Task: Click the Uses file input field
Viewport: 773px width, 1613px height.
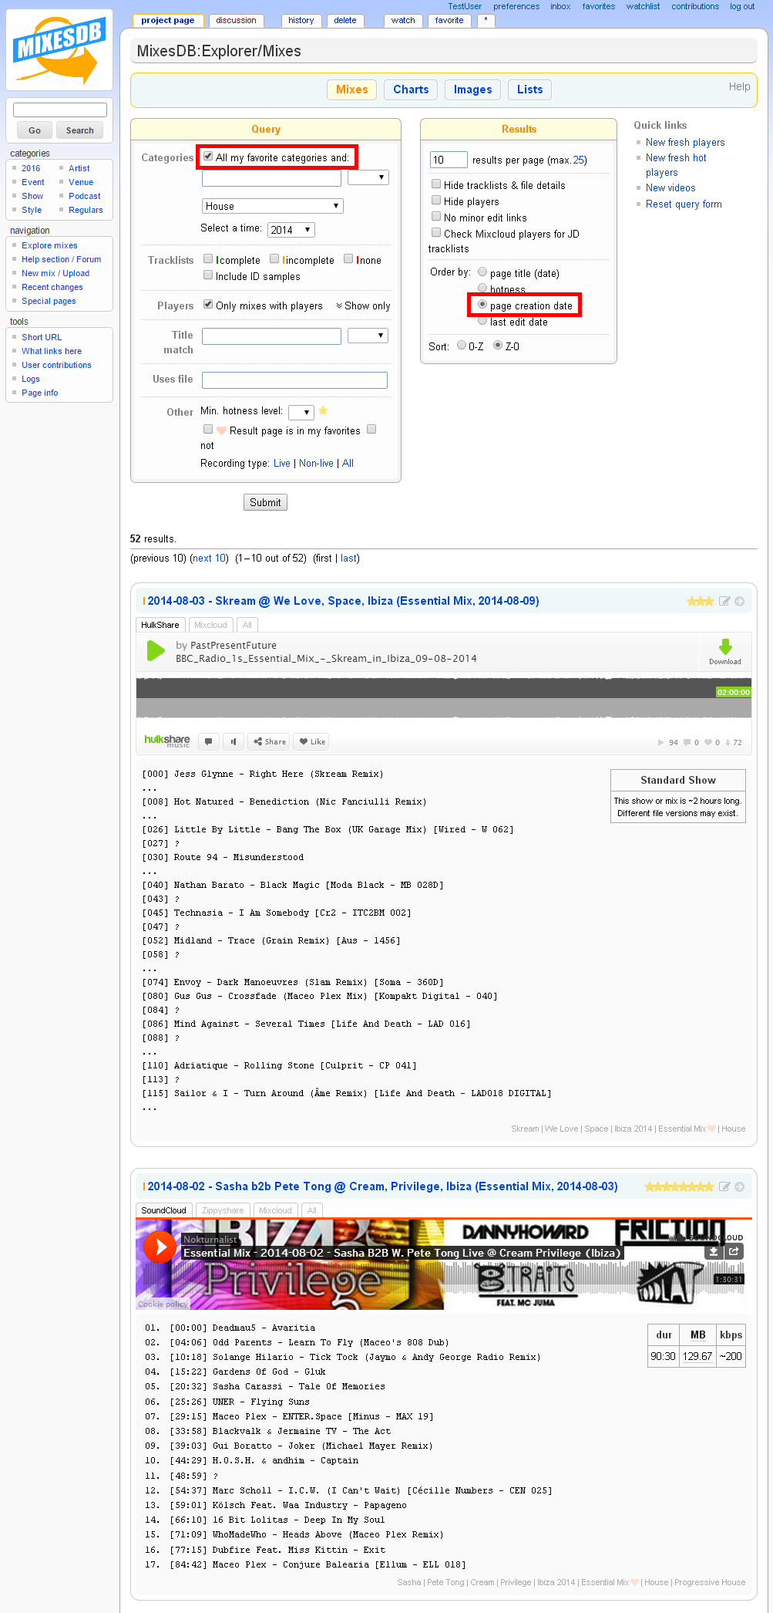Action: pyautogui.click(x=294, y=380)
